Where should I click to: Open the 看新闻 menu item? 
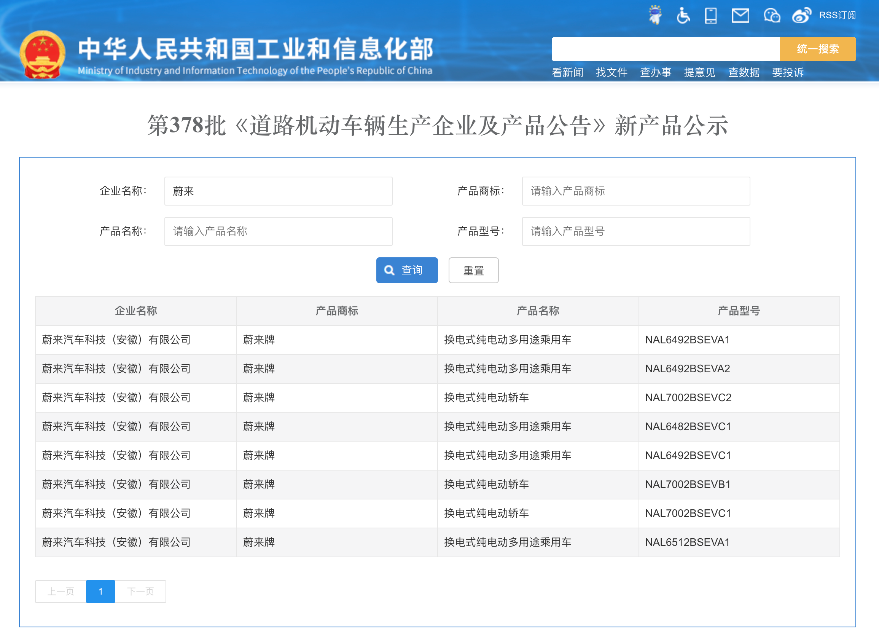567,72
